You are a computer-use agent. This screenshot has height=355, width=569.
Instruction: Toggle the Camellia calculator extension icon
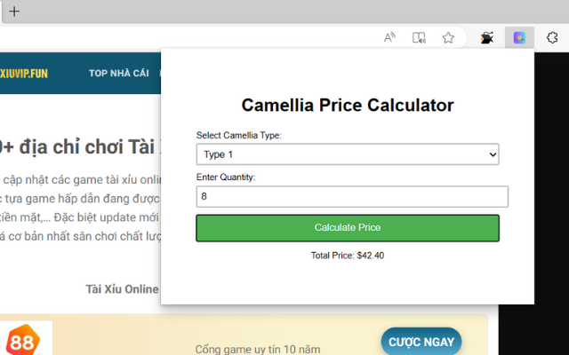517,37
